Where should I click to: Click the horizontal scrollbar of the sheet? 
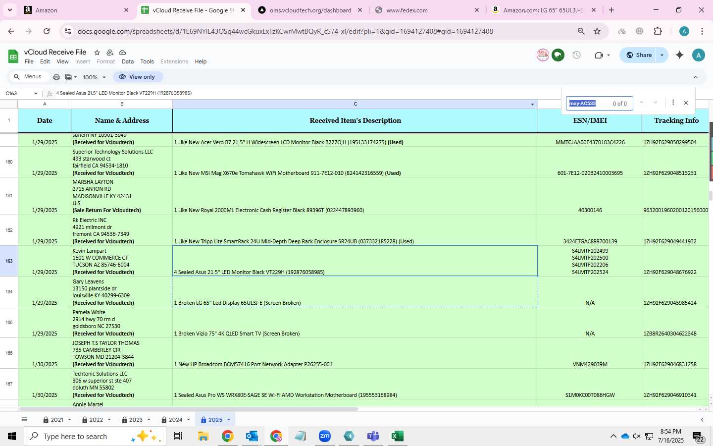pyautogui.click(x=188, y=409)
